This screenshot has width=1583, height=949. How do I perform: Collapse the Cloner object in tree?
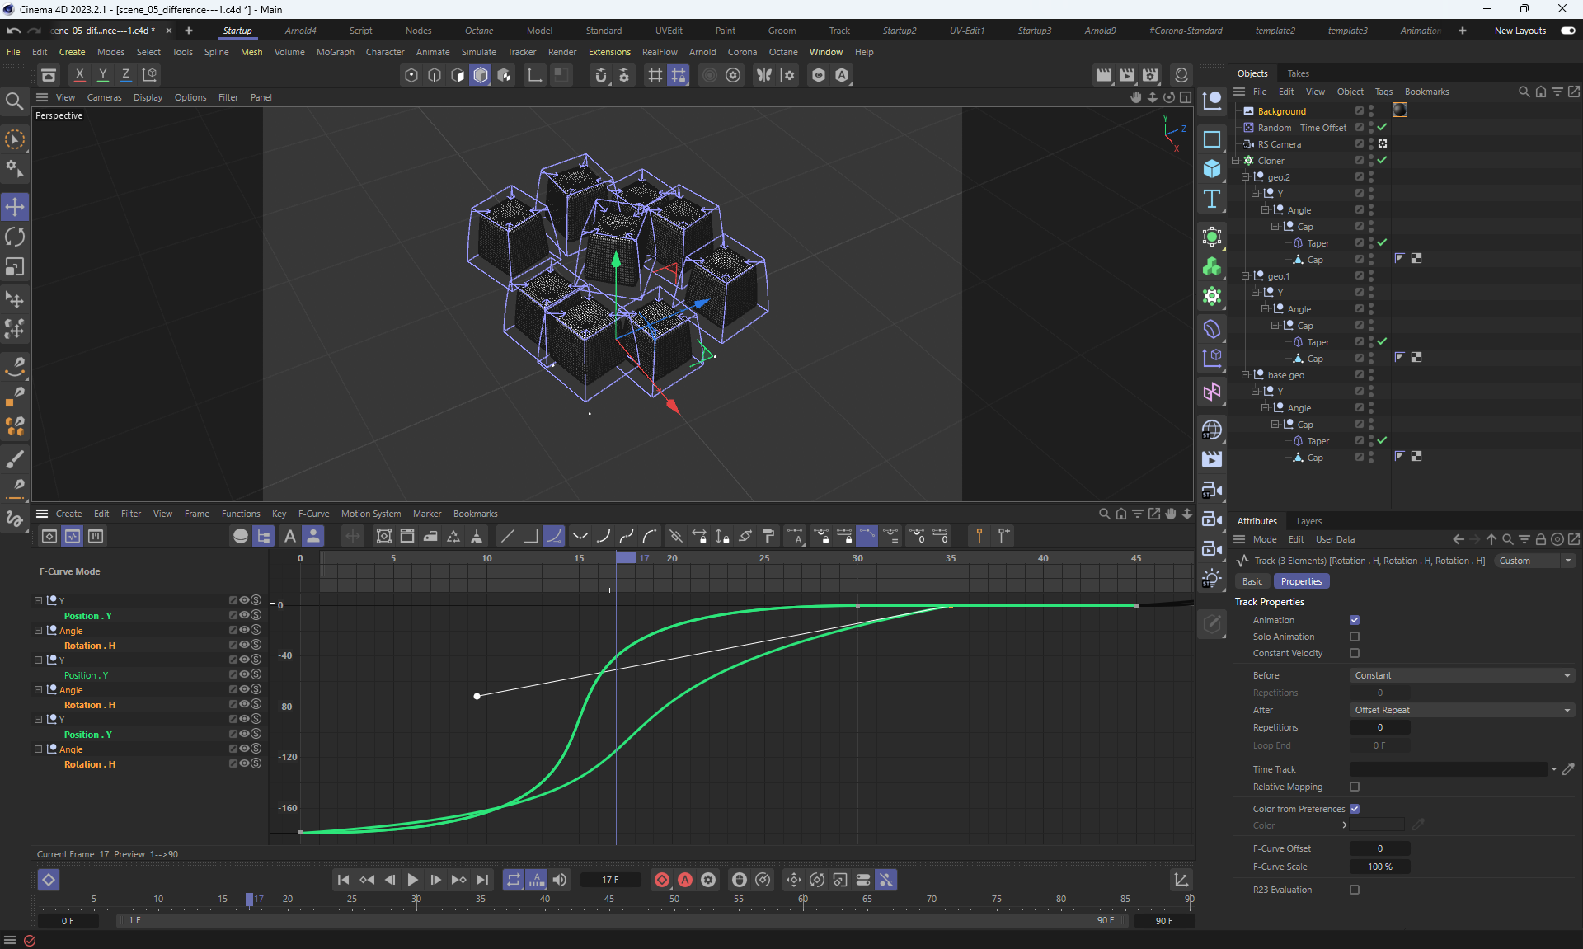(1236, 161)
